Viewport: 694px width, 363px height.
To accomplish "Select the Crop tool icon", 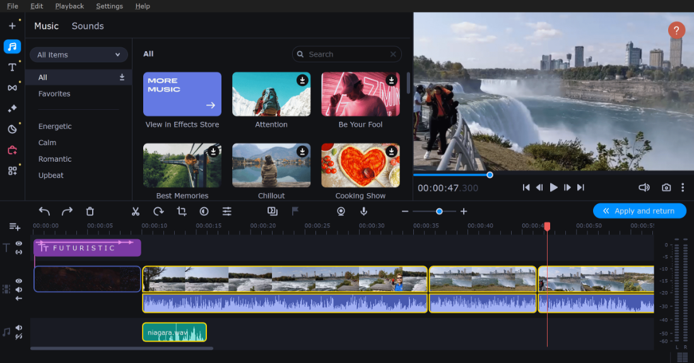I will (x=182, y=211).
